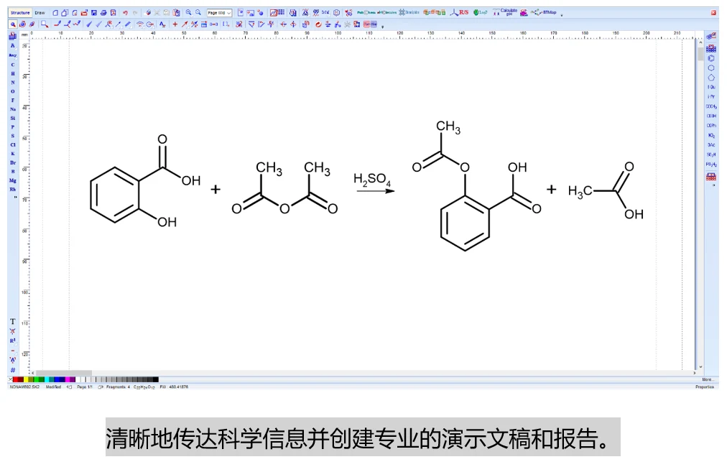
Task: Save the document using floppy disk icon
Action: pyautogui.click(x=93, y=13)
